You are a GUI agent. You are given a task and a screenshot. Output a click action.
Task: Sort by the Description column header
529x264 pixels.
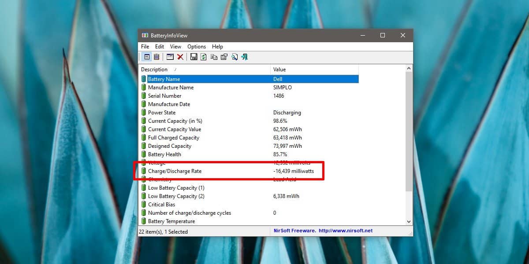pyautogui.click(x=205, y=70)
